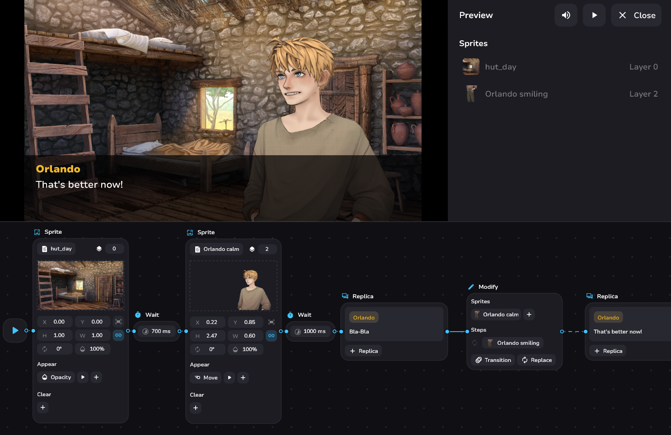Close the Preview panel

(636, 15)
